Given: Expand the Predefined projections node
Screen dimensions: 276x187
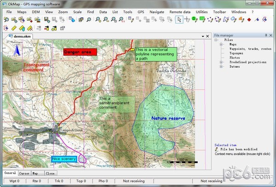Looking at the screenshot, I should pos(221,62).
